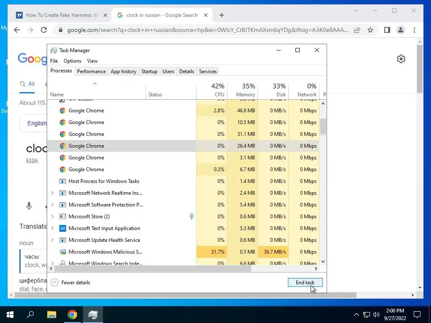Switch to the Services tab
This screenshot has width=431, height=323.
pyautogui.click(x=208, y=71)
